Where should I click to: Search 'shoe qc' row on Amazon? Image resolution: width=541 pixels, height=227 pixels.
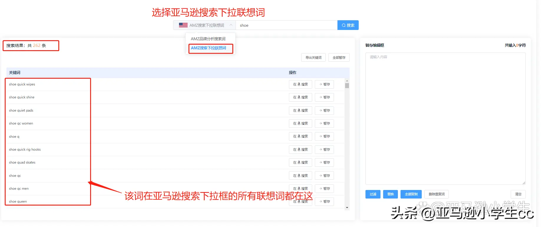pos(300,176)
